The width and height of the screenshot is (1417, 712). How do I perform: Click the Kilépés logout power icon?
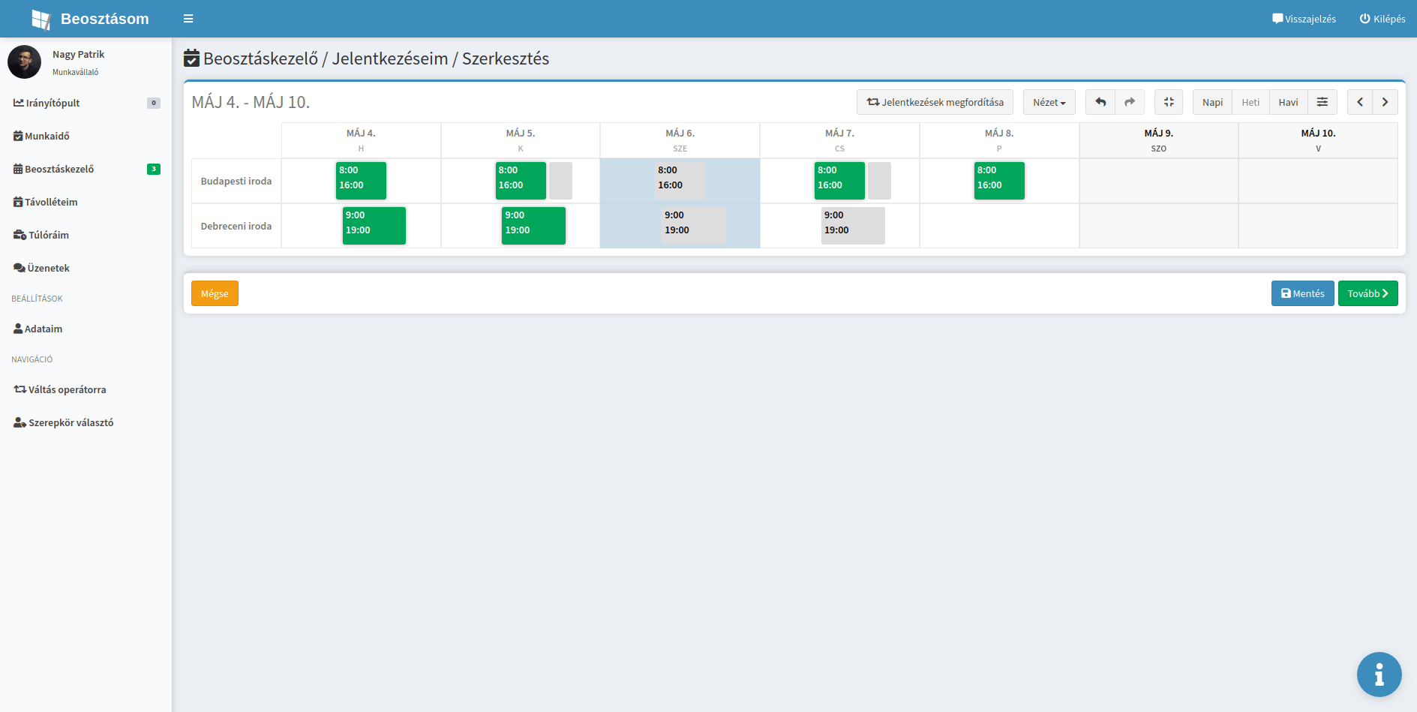[x=1365, y=19]
